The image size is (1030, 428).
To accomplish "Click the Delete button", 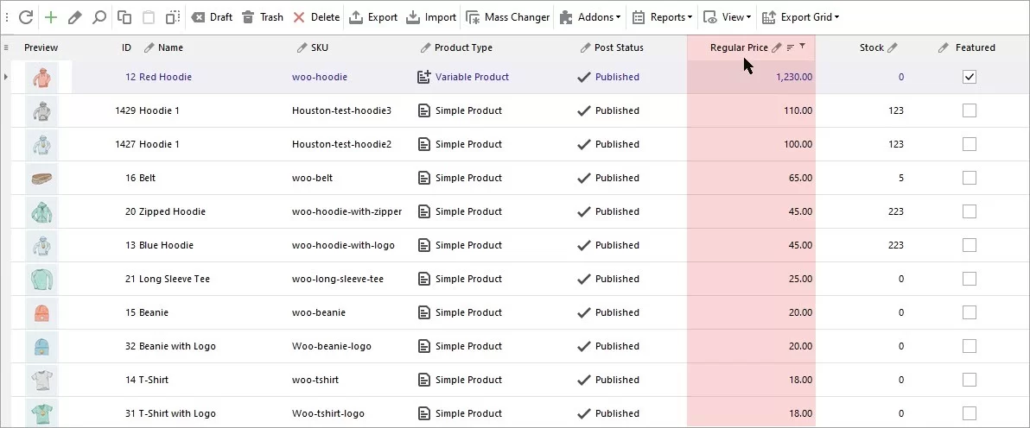I will pos(316,17).
